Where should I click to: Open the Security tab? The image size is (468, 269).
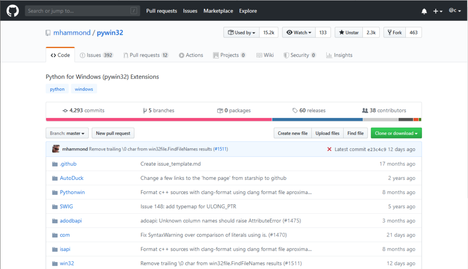click(300, 55)
